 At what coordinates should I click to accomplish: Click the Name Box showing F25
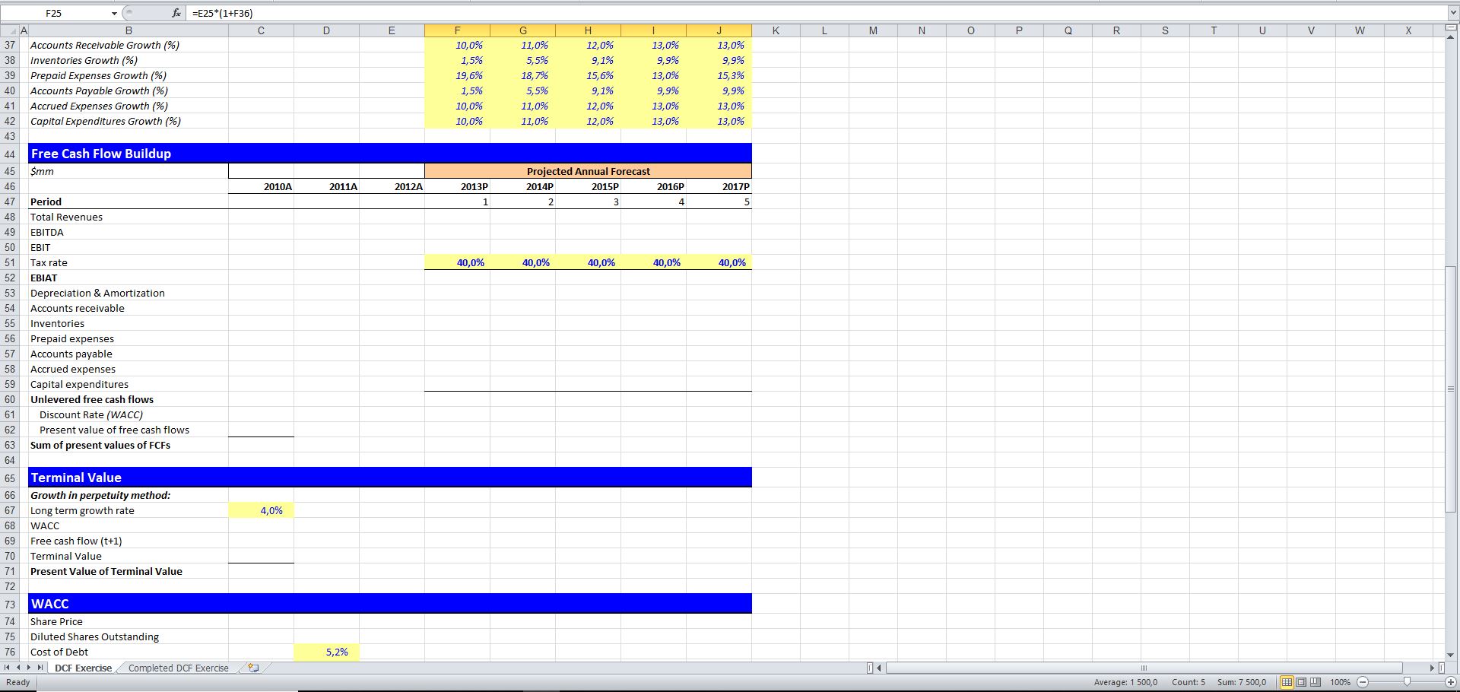click(53, 13)
